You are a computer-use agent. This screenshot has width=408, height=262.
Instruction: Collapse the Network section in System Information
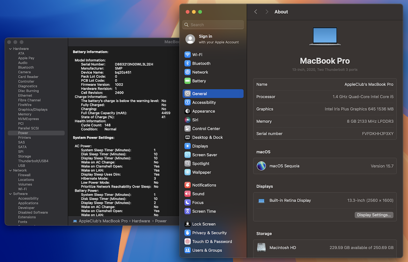10,170
